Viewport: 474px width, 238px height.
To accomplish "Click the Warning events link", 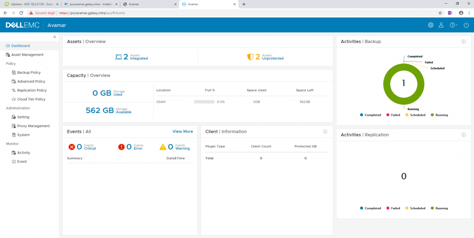I will click(182, 149).
